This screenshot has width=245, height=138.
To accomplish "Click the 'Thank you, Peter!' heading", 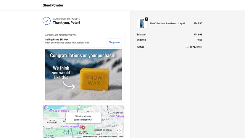I will coord(66,23).
